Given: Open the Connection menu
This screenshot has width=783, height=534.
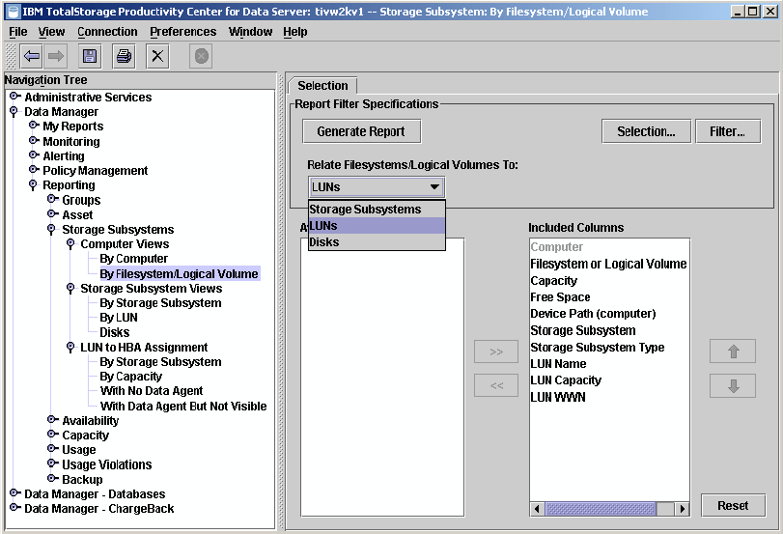Looking at the screenshot, I should [x=107, y=32].
